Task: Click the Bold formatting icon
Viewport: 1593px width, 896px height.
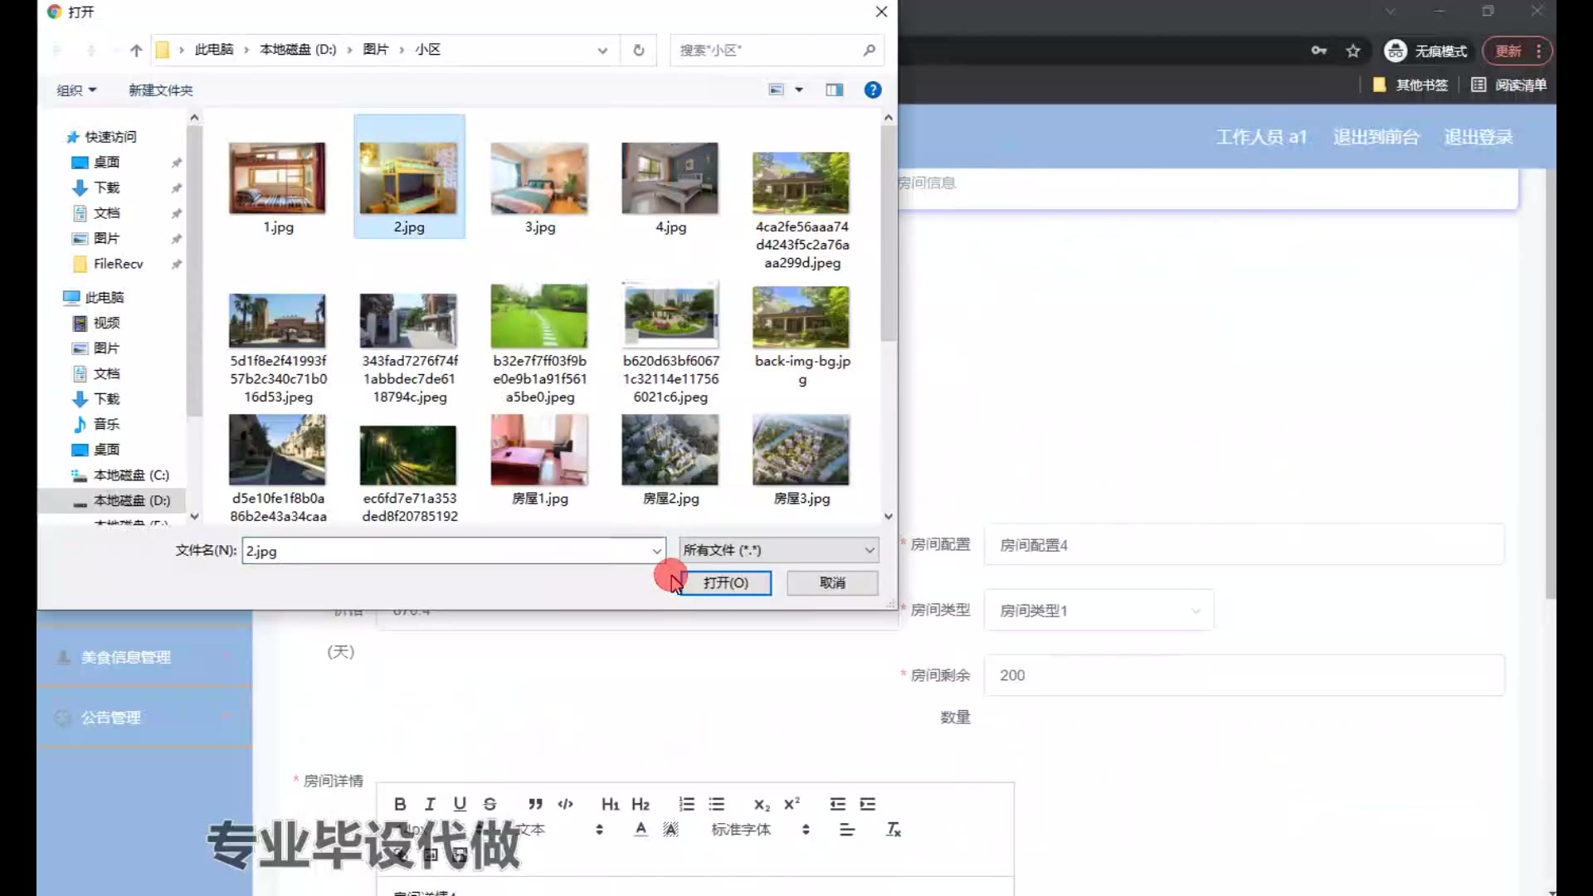Action: click(400, 804)
